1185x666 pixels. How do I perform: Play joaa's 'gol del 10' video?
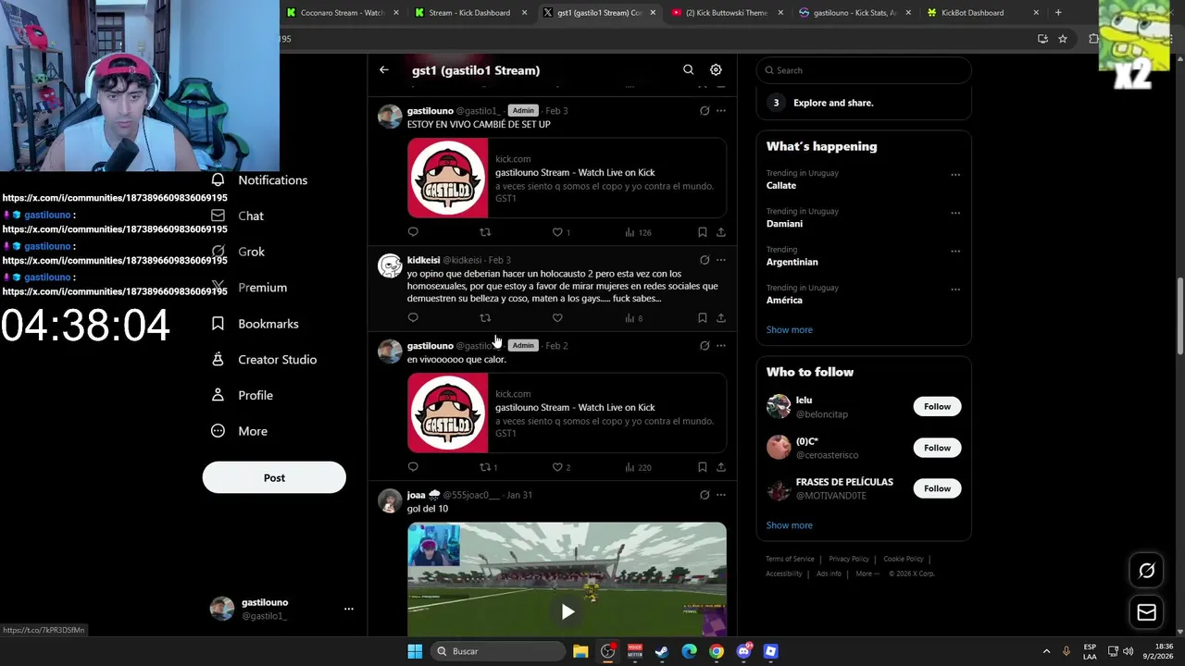[568, 611]
